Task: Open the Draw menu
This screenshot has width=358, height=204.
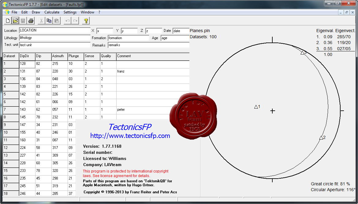Action: click(x=36, y=12)
